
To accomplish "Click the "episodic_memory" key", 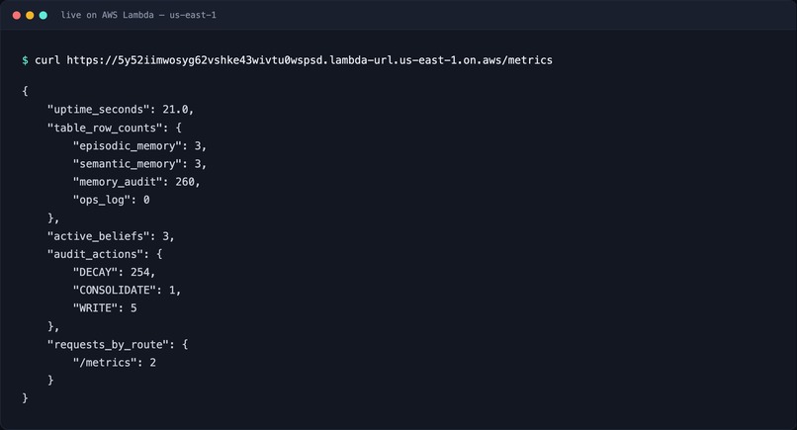I will [x=128, y=146].
